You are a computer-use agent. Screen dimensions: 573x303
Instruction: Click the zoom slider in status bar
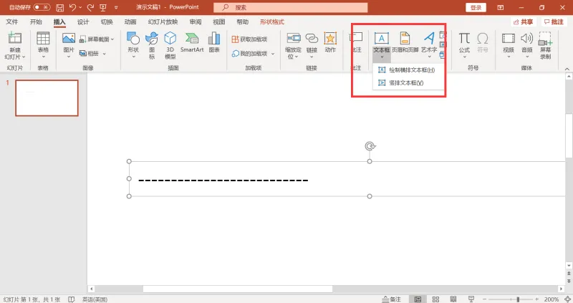coord(511,299)
